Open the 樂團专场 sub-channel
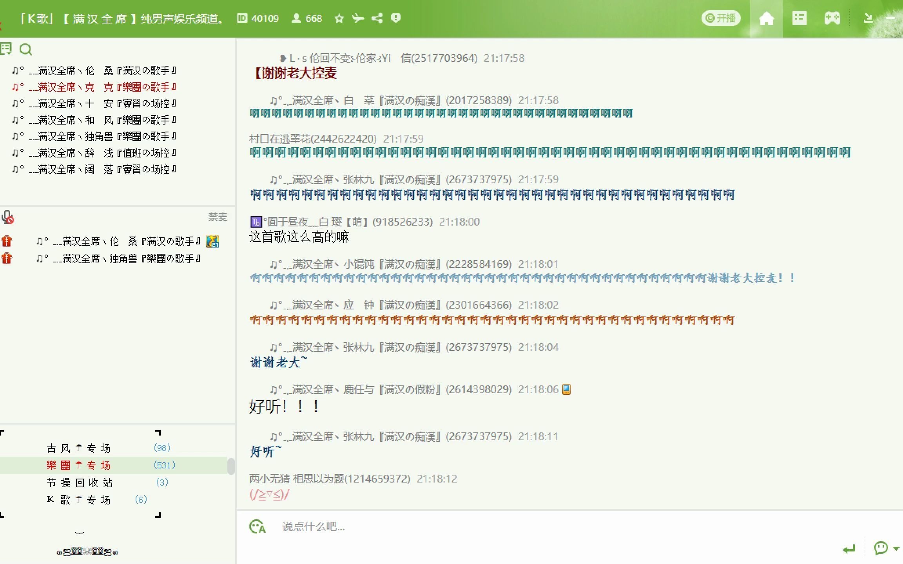The width and height of the screenshot is (903, 564). point(78,465)
